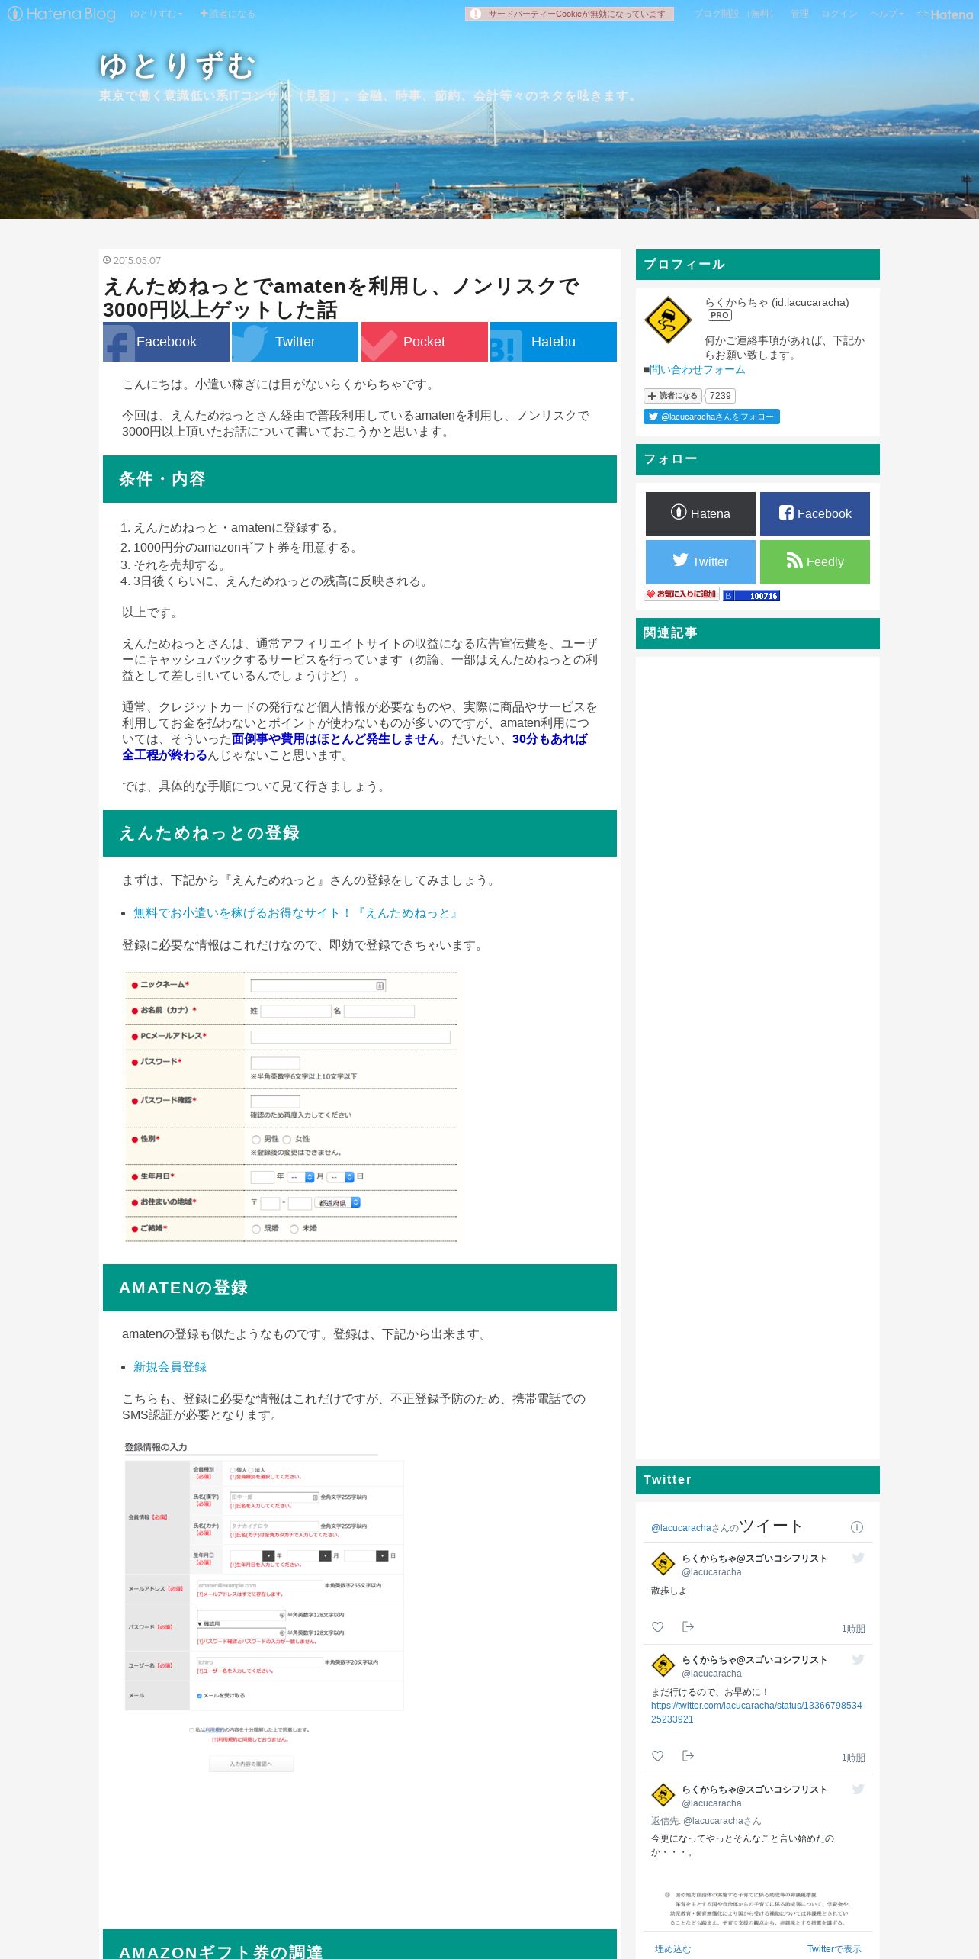This screenshot has width=979, height=1959.
Task: Click the profile avatar road-sign image
Action: [x=668, y=320]
